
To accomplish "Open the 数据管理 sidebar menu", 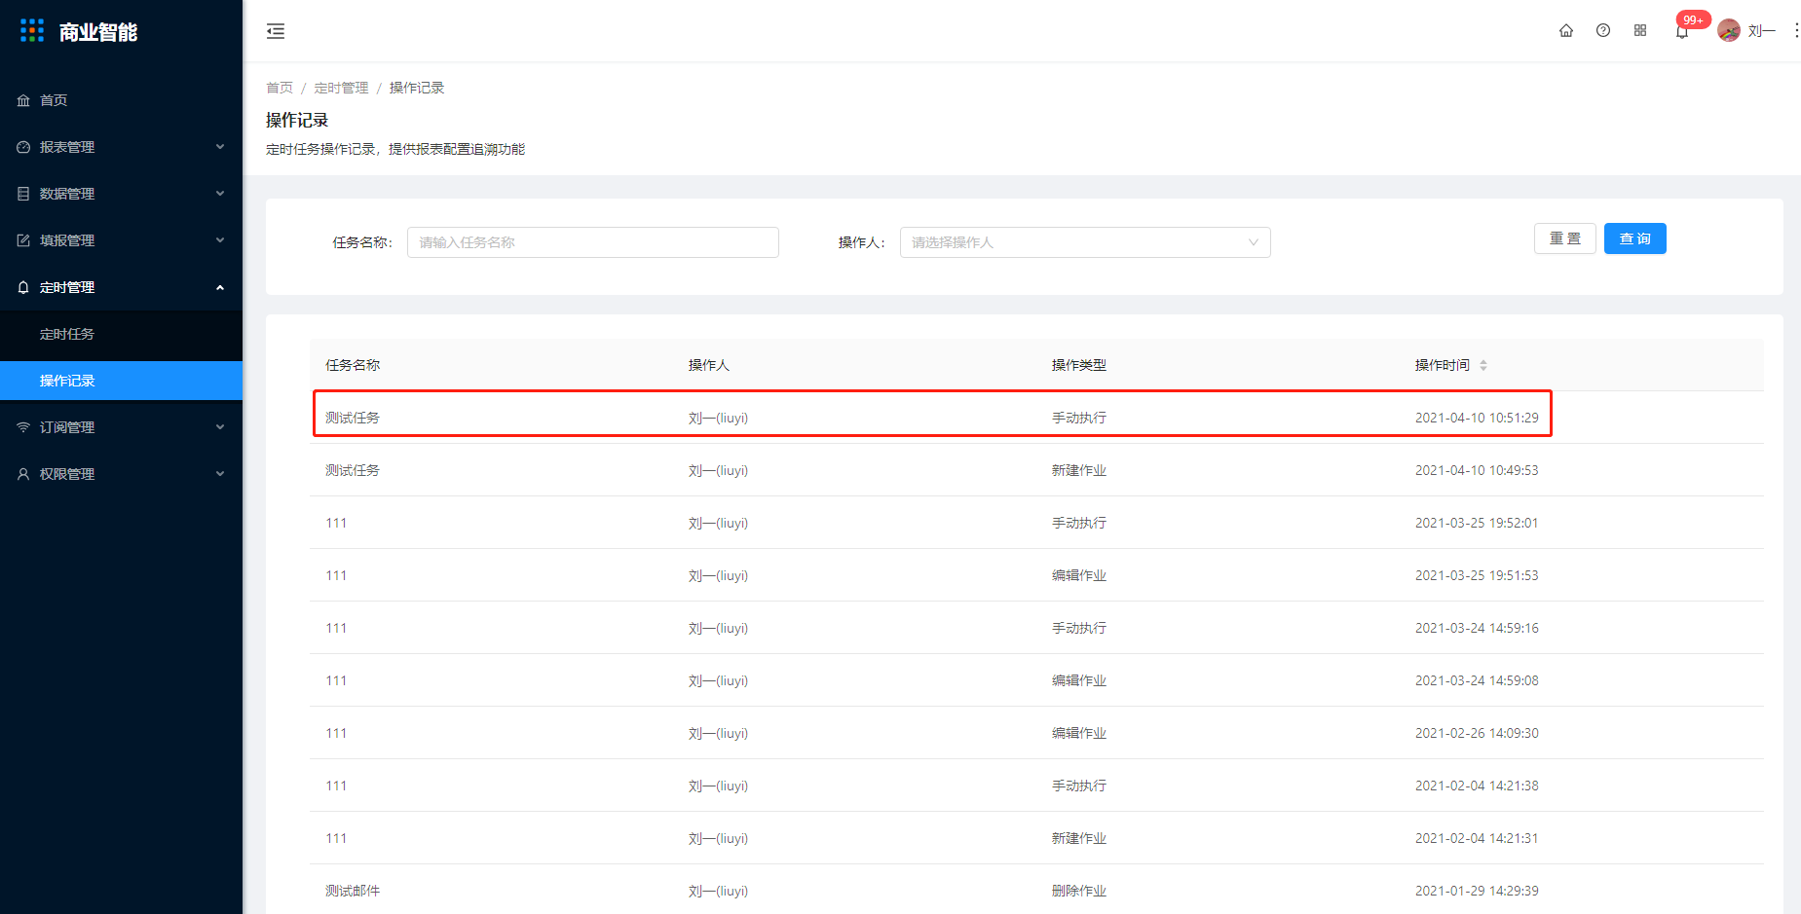I will coord(121,194).
